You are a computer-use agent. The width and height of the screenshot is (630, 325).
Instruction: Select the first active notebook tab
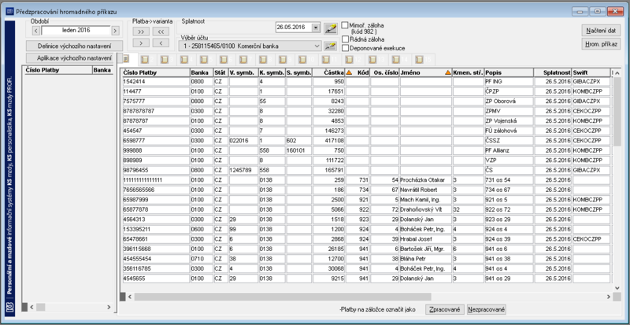point(126,59)
